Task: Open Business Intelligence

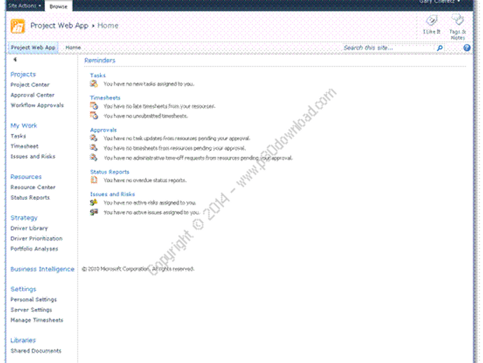Action: (42, 269)
